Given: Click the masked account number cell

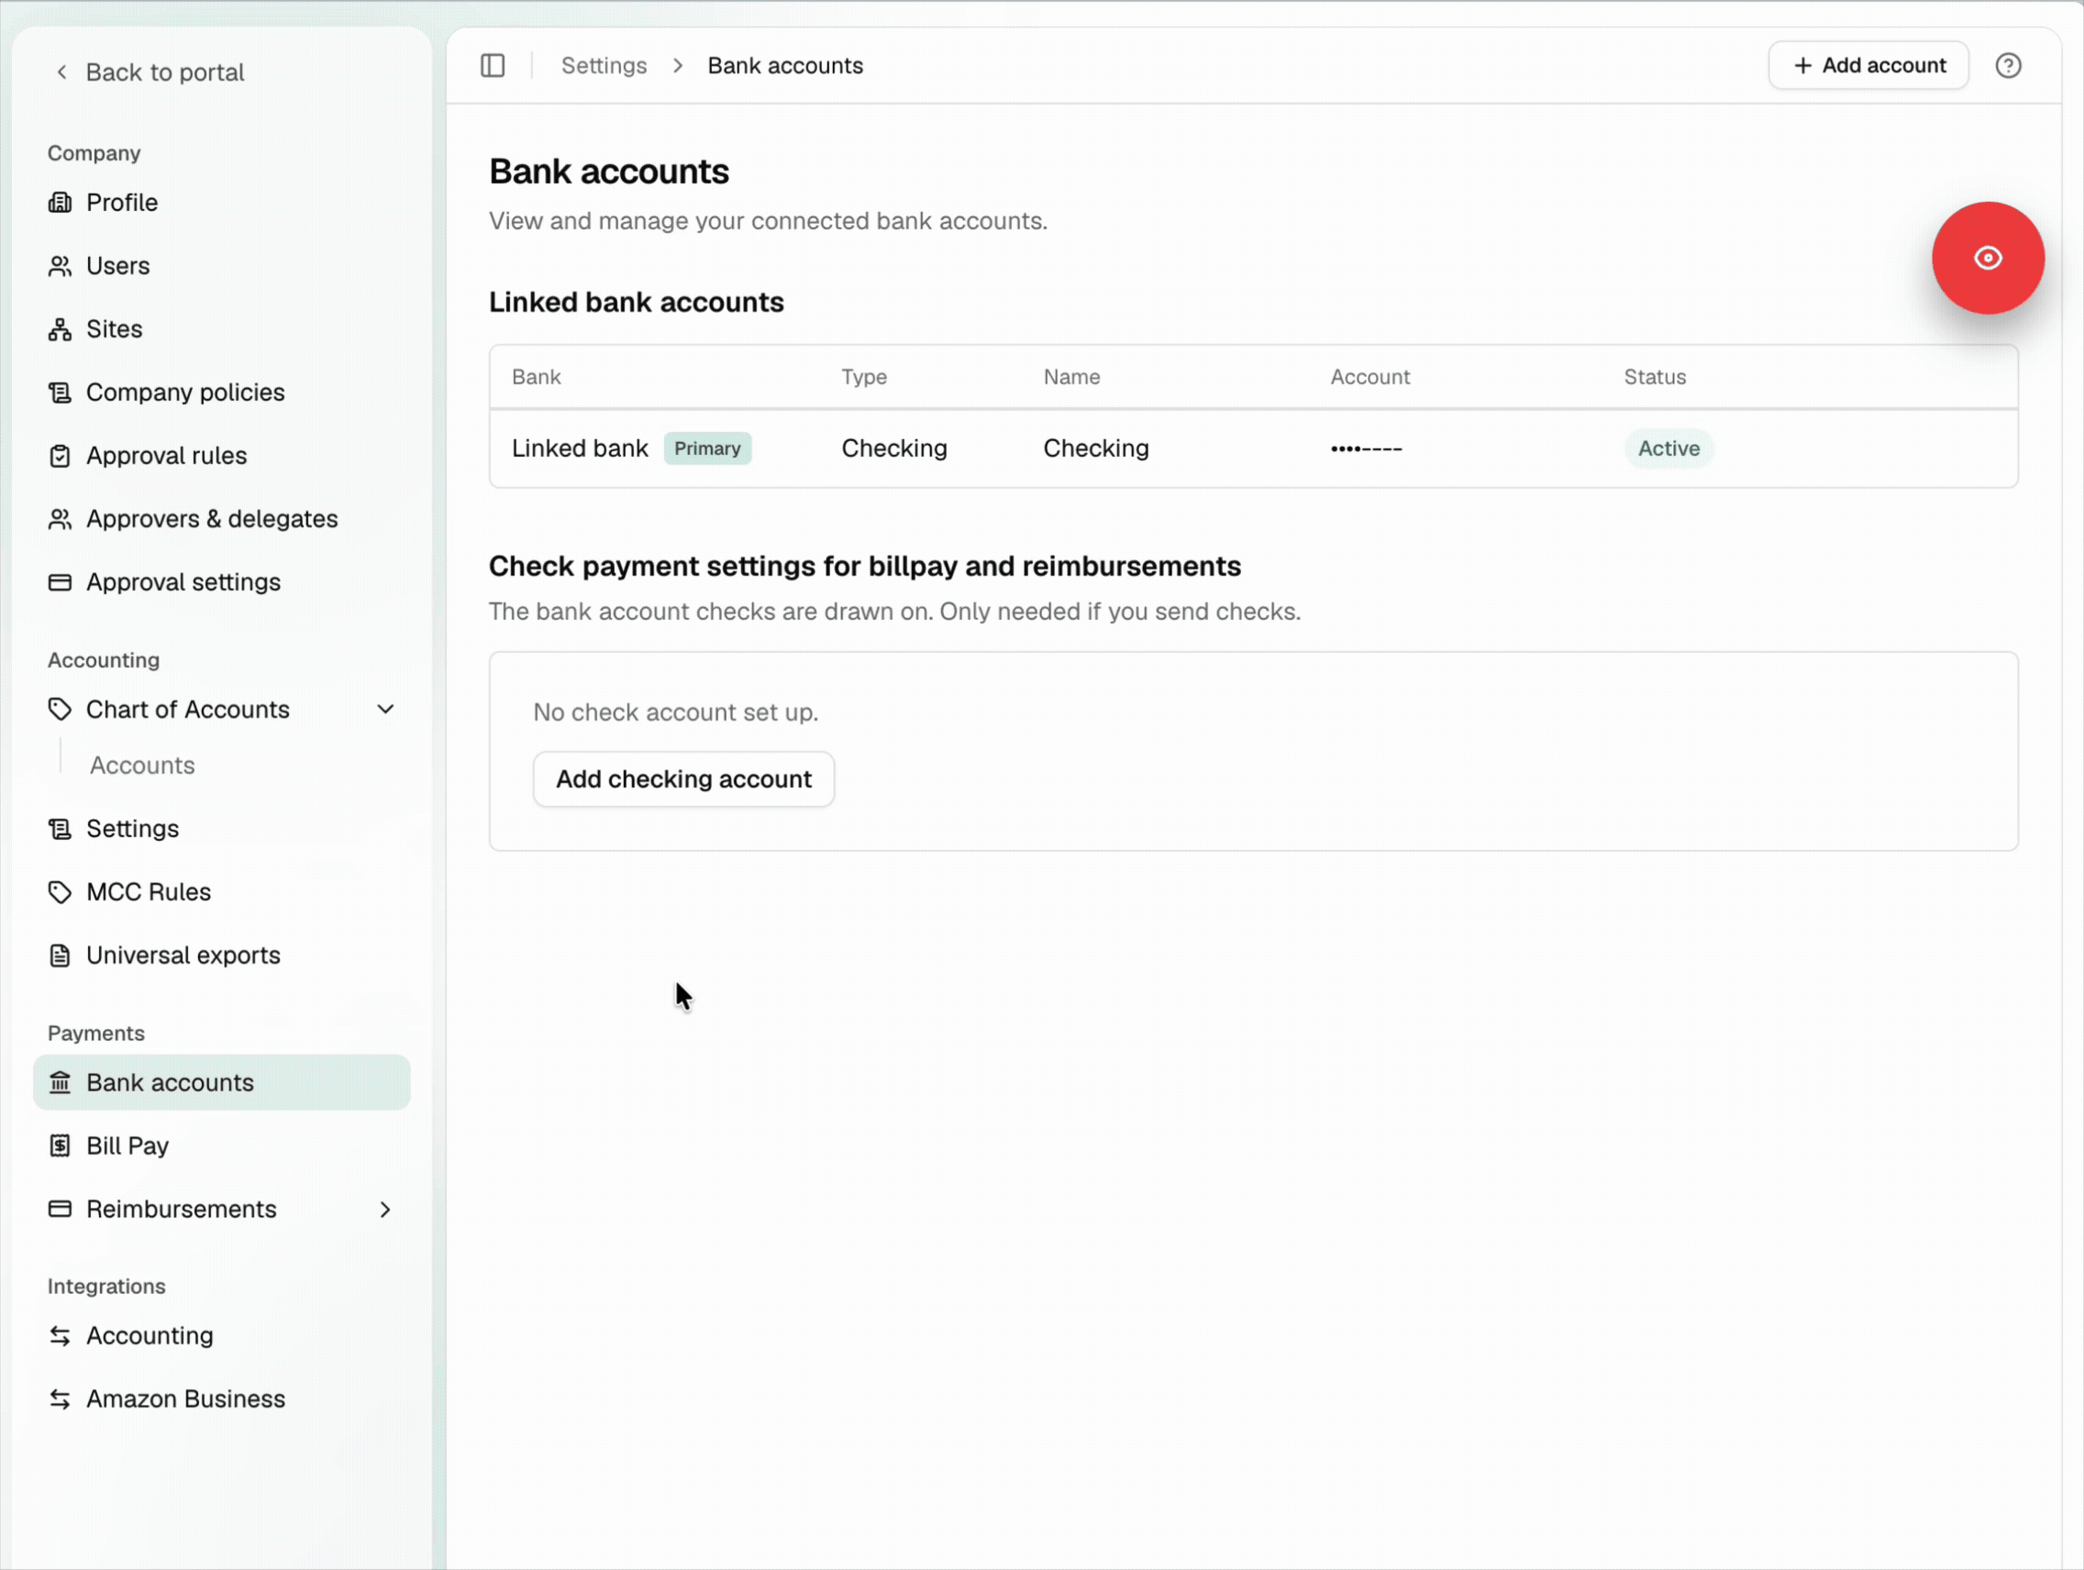Looking at the screenshot, I should 1365,449.
